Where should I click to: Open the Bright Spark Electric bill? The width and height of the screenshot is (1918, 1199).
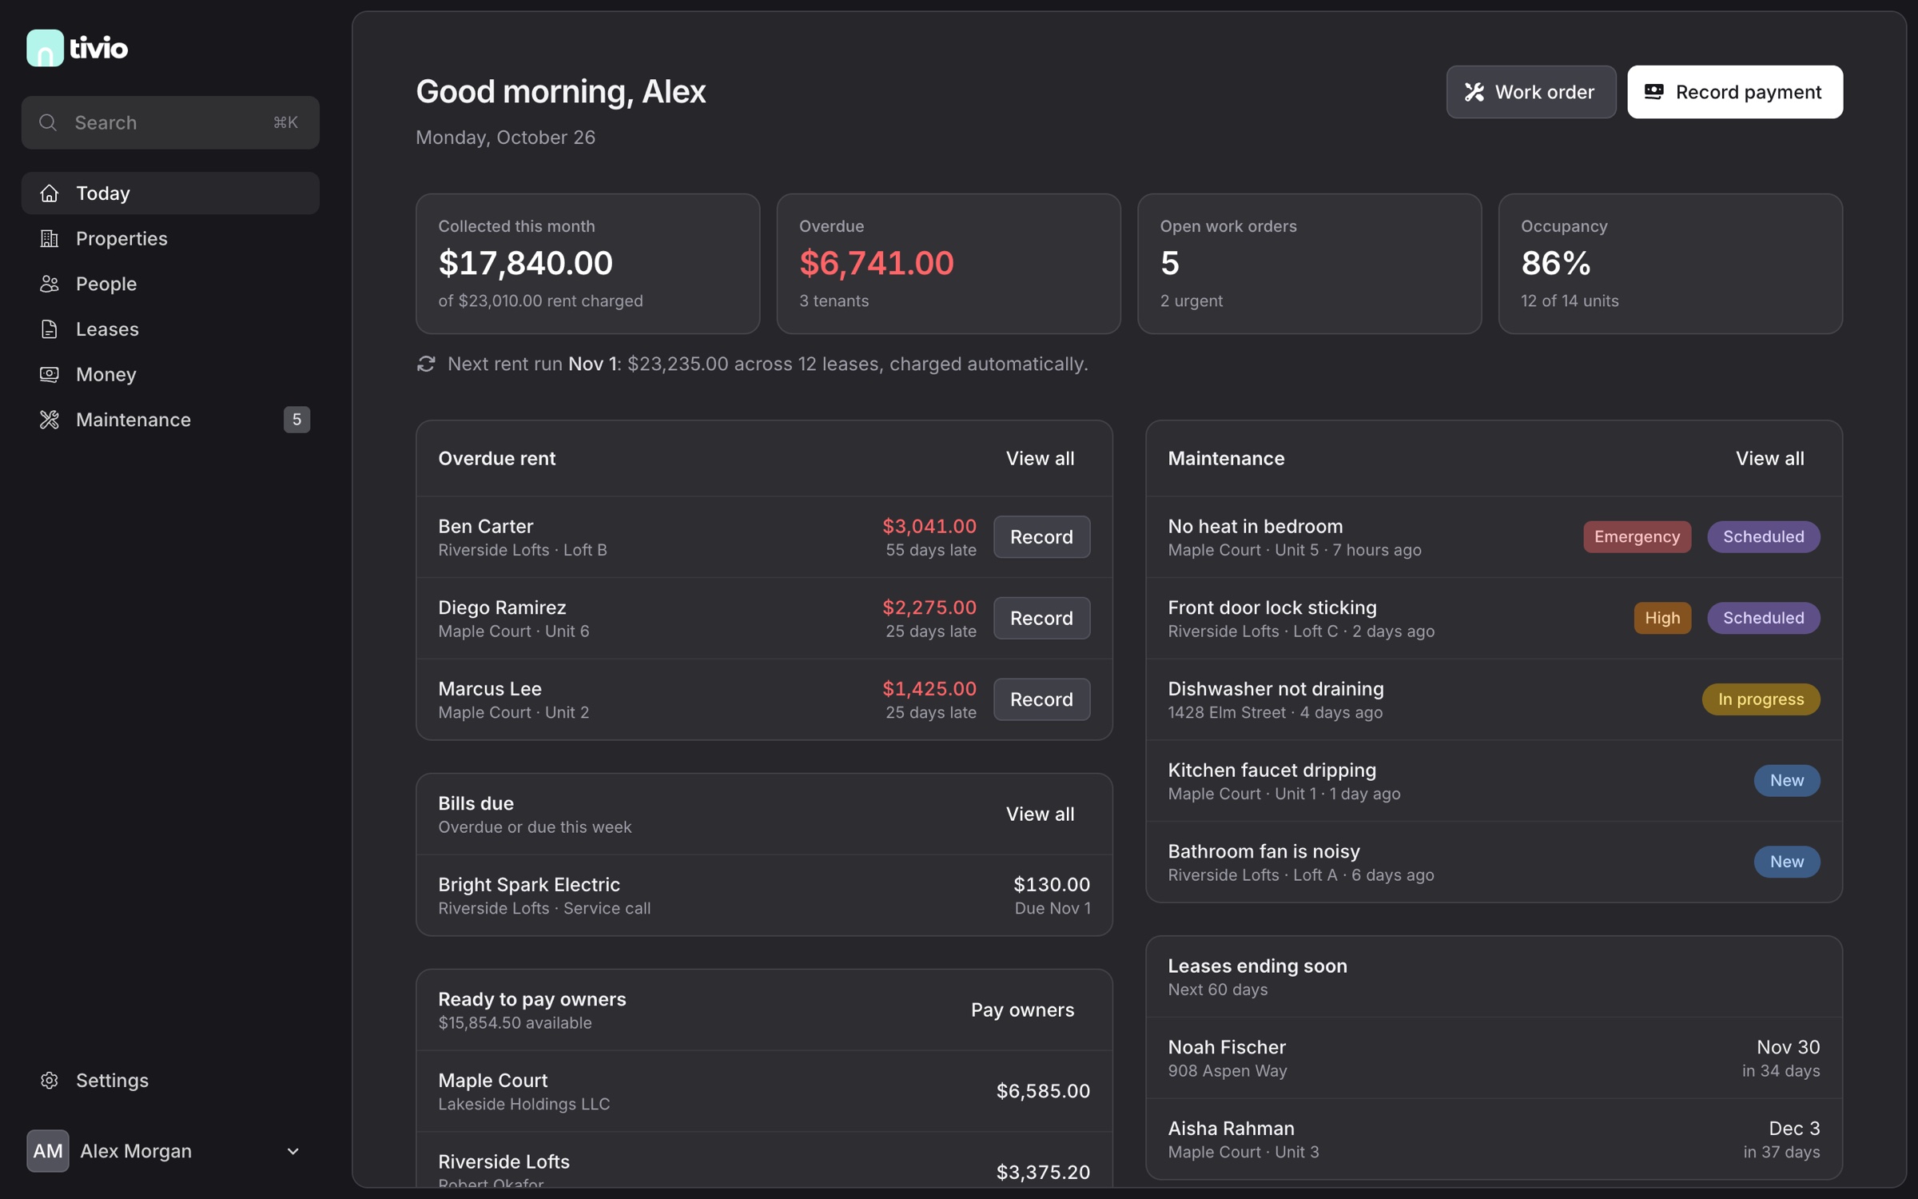coord(764,895)
